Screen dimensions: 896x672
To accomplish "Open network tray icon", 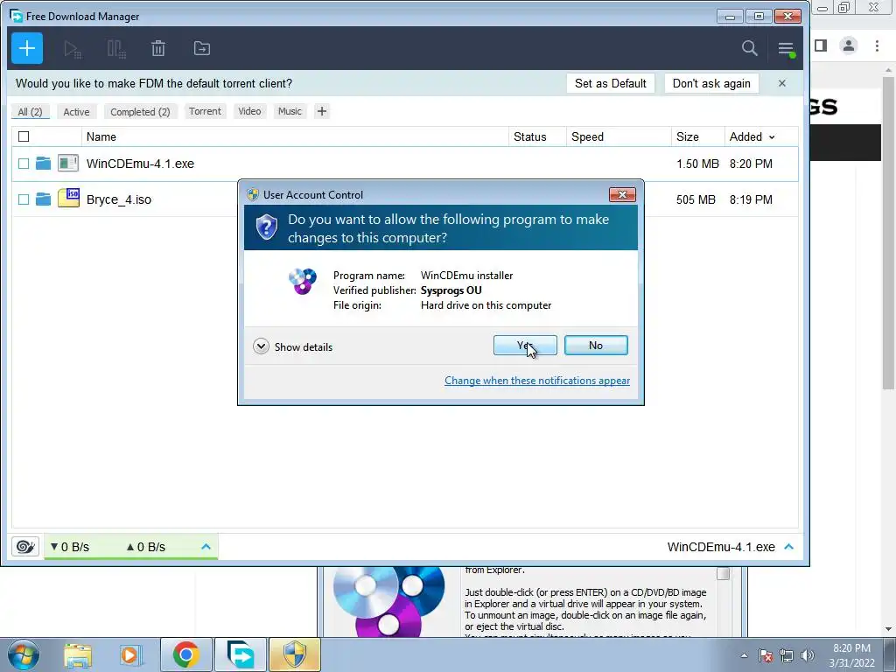I will (787, 655).
